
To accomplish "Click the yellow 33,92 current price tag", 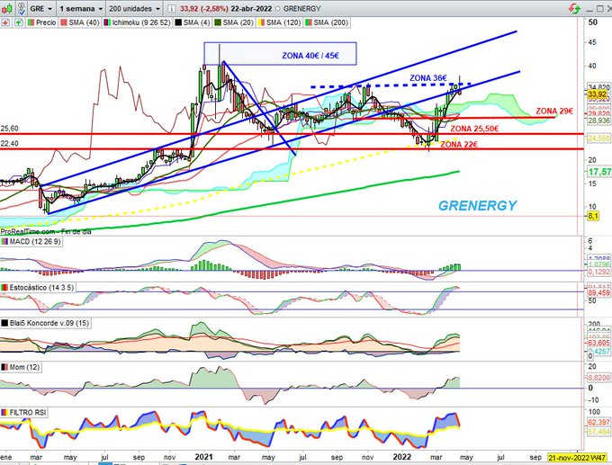I will click(x=598, y=94).
